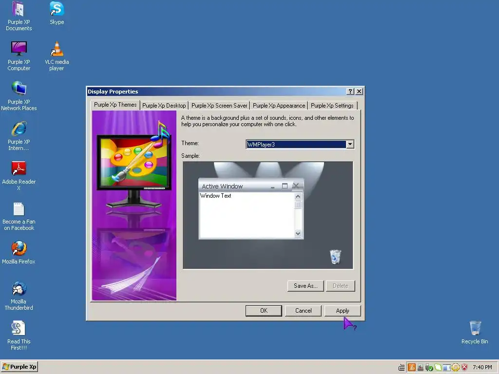The height and width of the screenshot is (374, 499).
Task: Click the Safely Remove Hardware tray icon
Action: (x=429, y=367)
